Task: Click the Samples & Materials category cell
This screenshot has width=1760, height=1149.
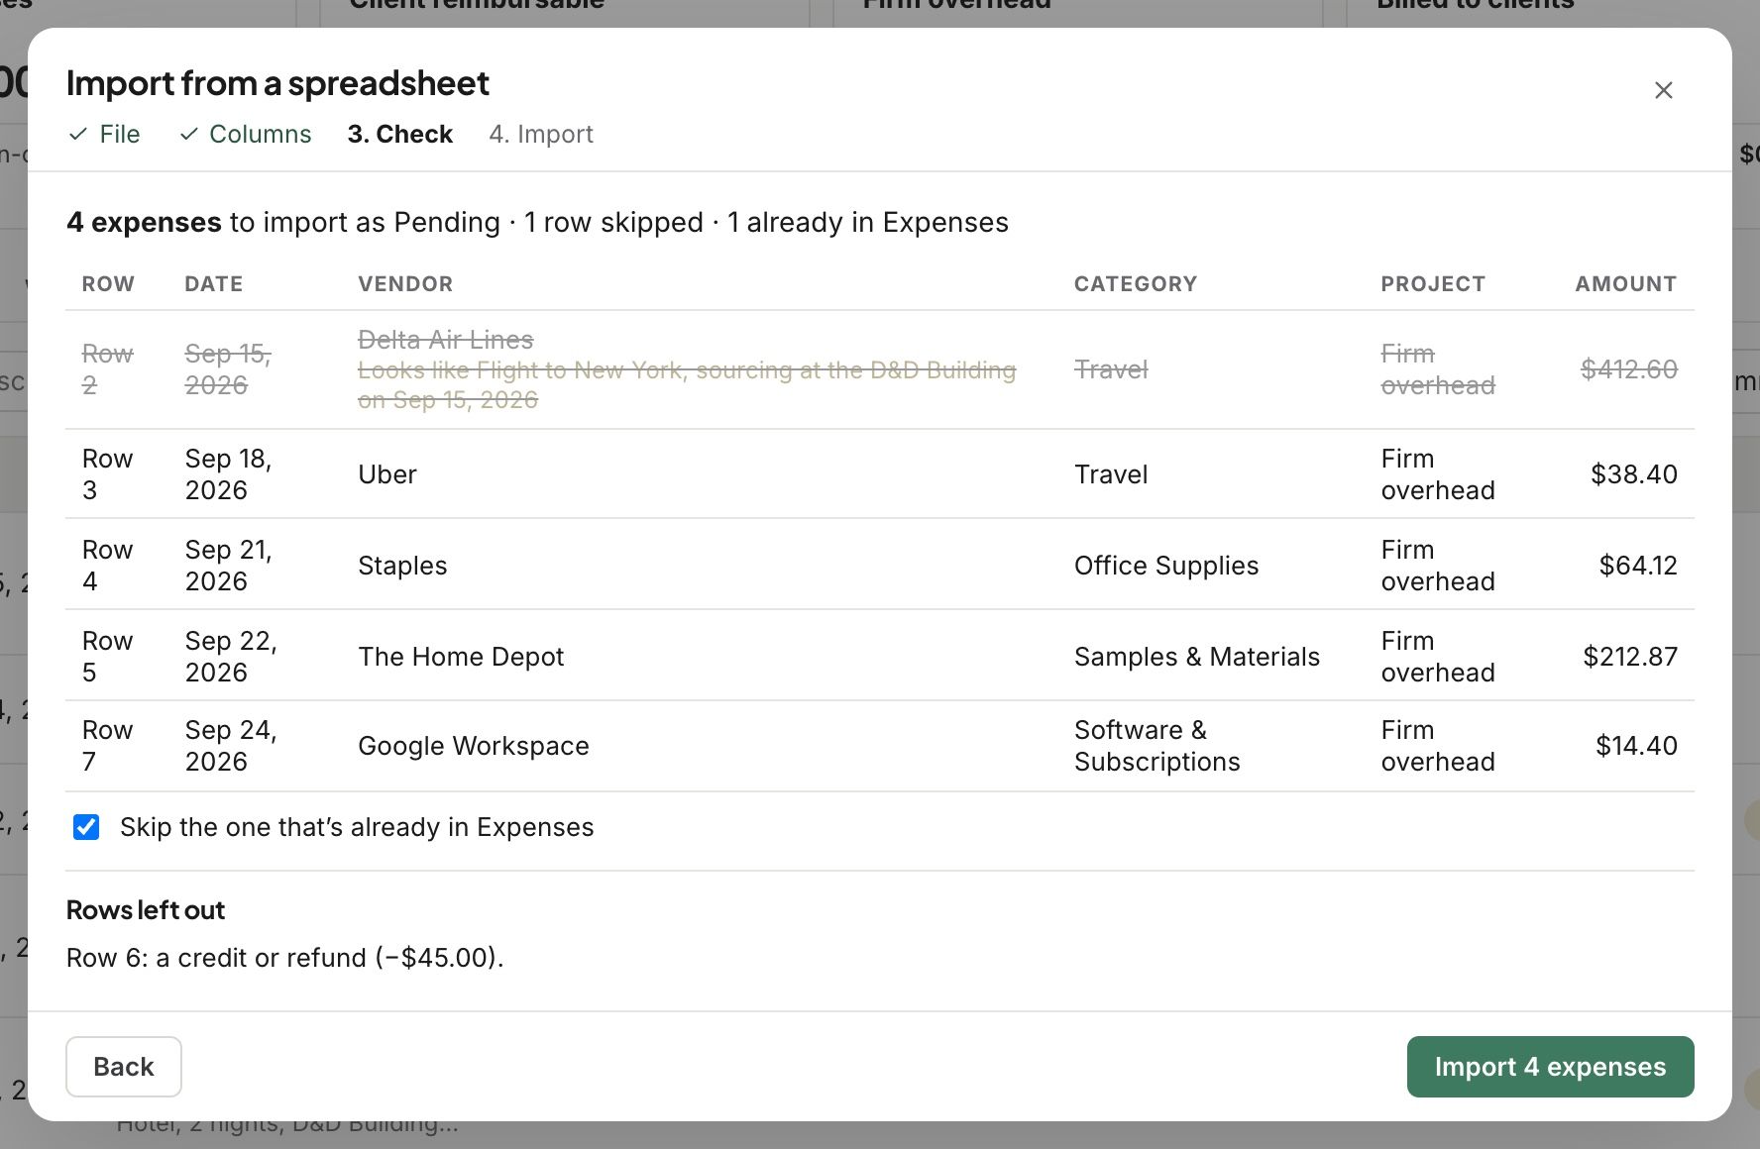Action: pos(1197,657)
